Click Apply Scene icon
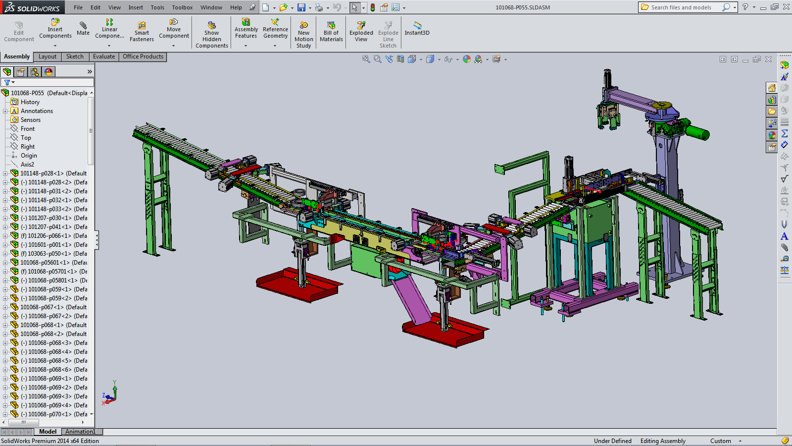The width and height of the screenshot is (792, 446). pyautogui.click(x=478, y=59)
